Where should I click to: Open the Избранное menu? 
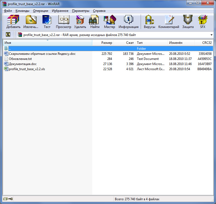[60, 11]
